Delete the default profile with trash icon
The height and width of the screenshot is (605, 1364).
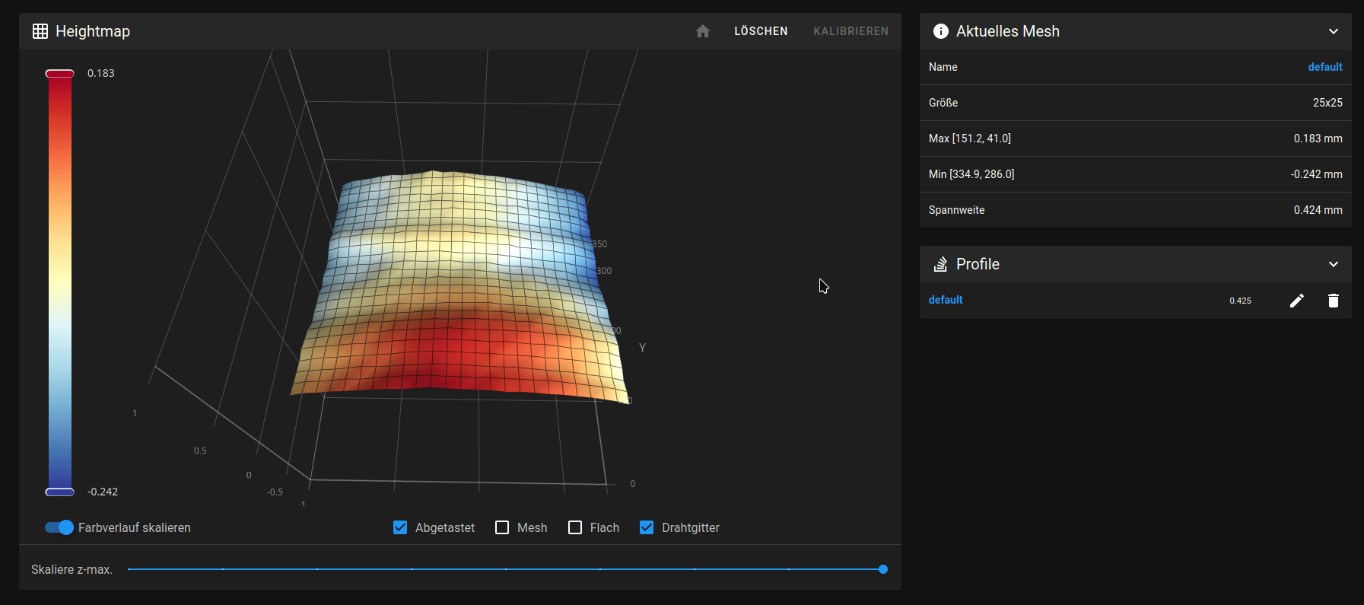tap(1333, 301)
